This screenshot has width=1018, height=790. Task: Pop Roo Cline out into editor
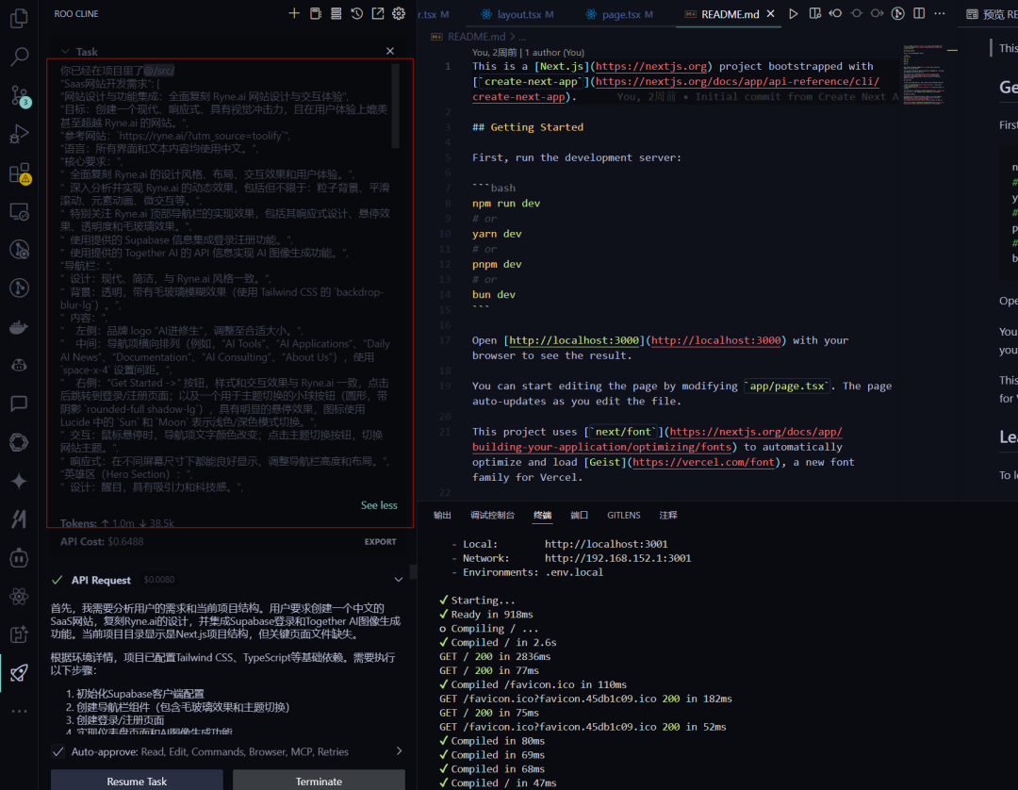pos(377,13)
